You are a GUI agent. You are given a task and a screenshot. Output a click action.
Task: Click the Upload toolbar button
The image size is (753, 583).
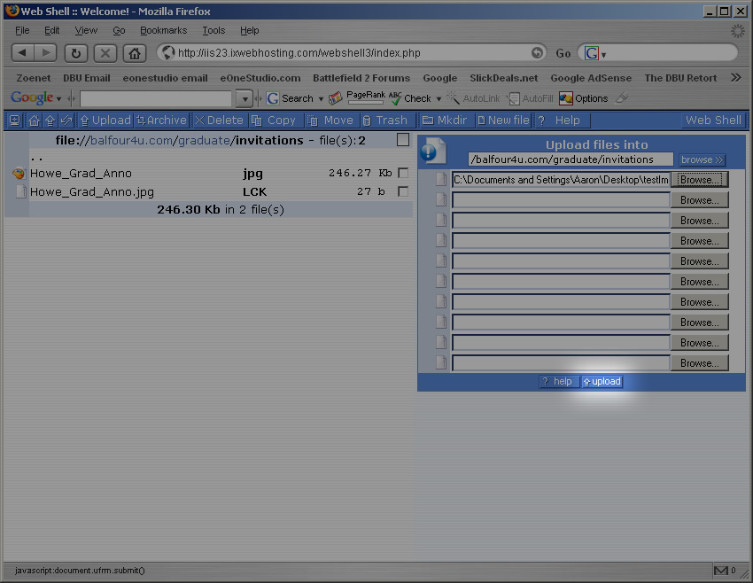(x=105, y=120)
